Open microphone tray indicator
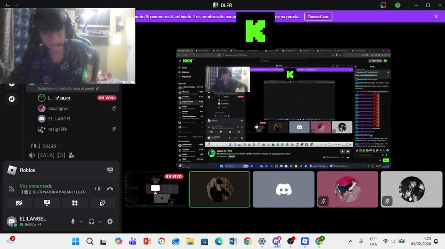Image resolution: width=445 pixels, height=249 pixels. [361, 241]
